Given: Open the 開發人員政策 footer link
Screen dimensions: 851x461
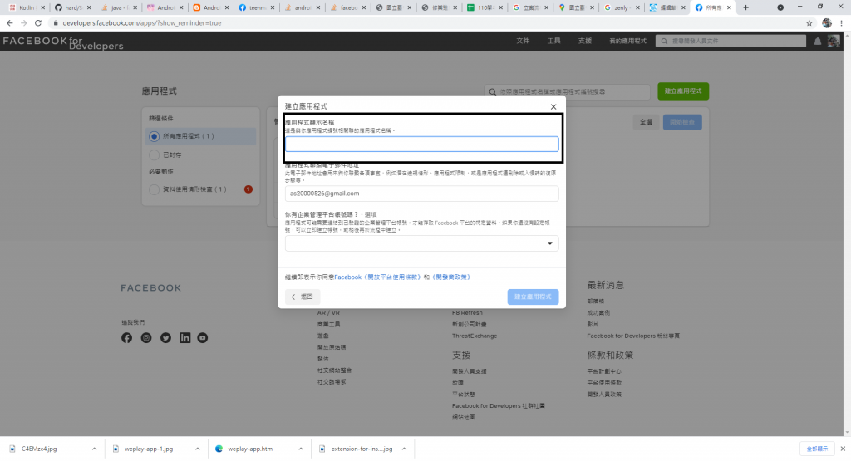Looking at the screenshot, I should point(604,395).
